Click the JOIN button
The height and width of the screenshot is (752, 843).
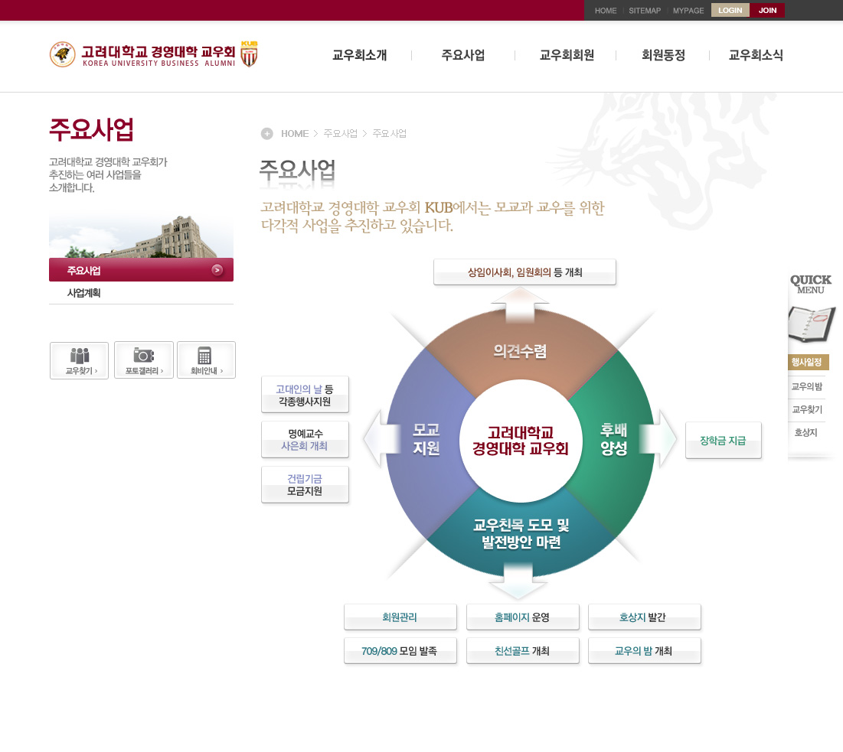(x=767, y=10)
